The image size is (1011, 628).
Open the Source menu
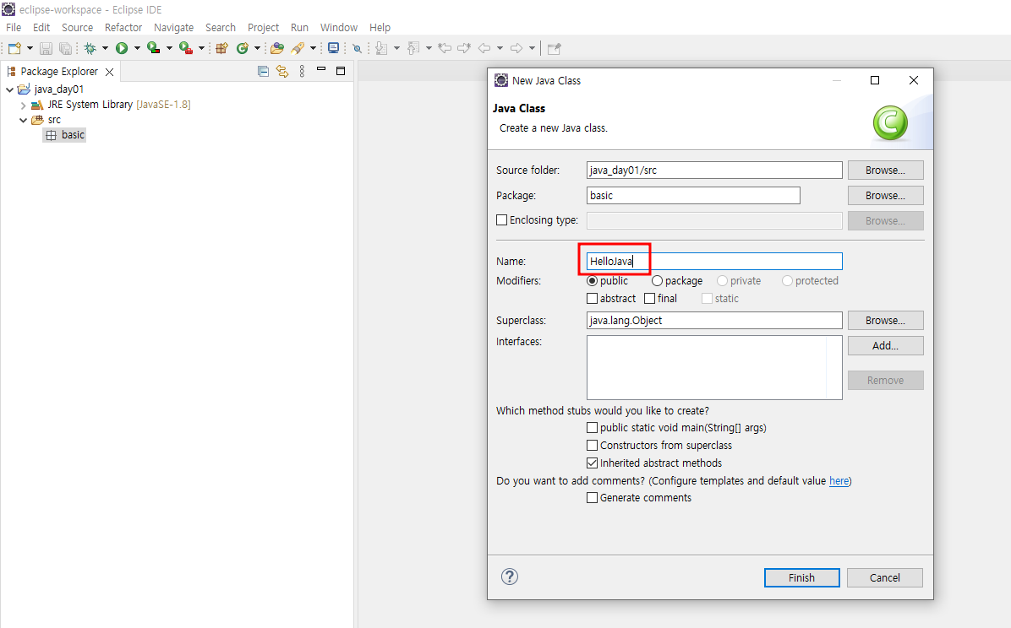click(78, 28)
